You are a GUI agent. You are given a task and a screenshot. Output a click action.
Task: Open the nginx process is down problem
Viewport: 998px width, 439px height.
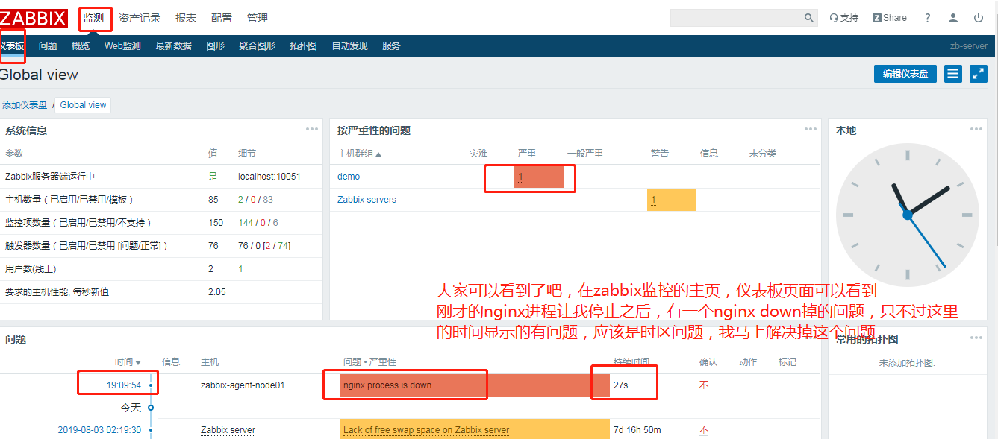[387, 385]
